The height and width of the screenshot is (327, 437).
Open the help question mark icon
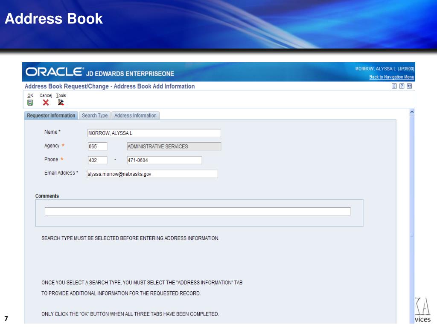tap(402, 86)
